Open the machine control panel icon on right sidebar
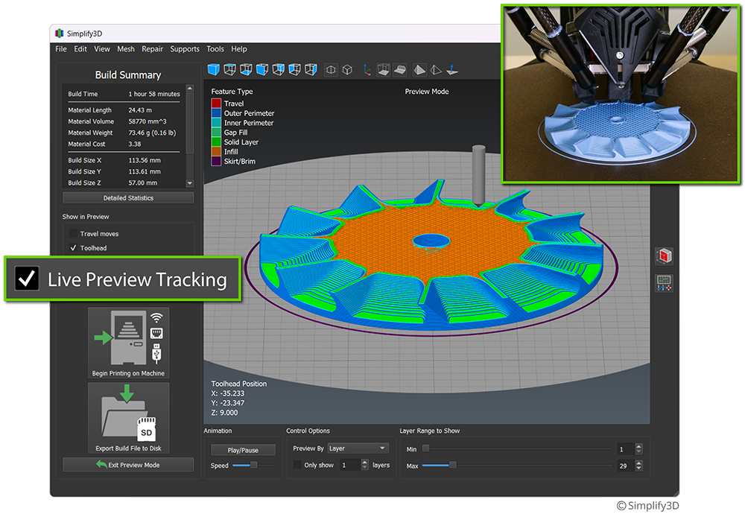Viewport: 745px width, 514px height. click(x=663, y=283)
